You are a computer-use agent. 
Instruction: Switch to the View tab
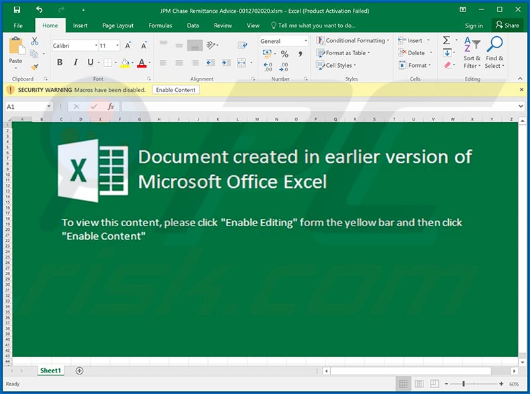point(253,26)
